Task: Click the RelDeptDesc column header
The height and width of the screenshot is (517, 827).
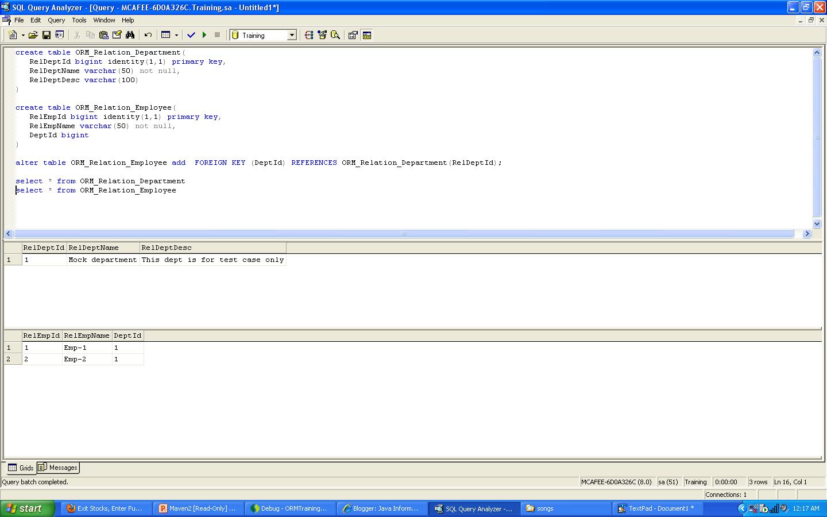Action: pos(213,248)
